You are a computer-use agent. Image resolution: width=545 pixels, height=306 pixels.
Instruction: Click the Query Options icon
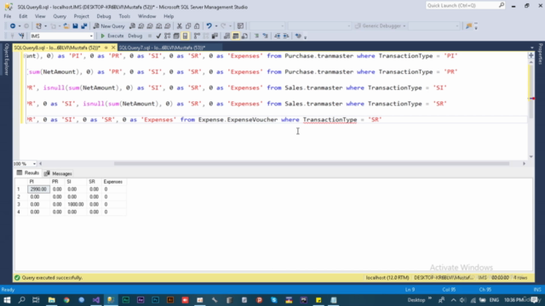pyautogui.click(x=176, y=36)
